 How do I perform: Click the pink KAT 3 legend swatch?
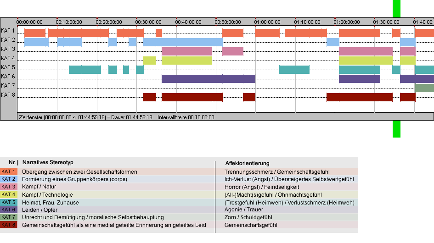(9, 187)
